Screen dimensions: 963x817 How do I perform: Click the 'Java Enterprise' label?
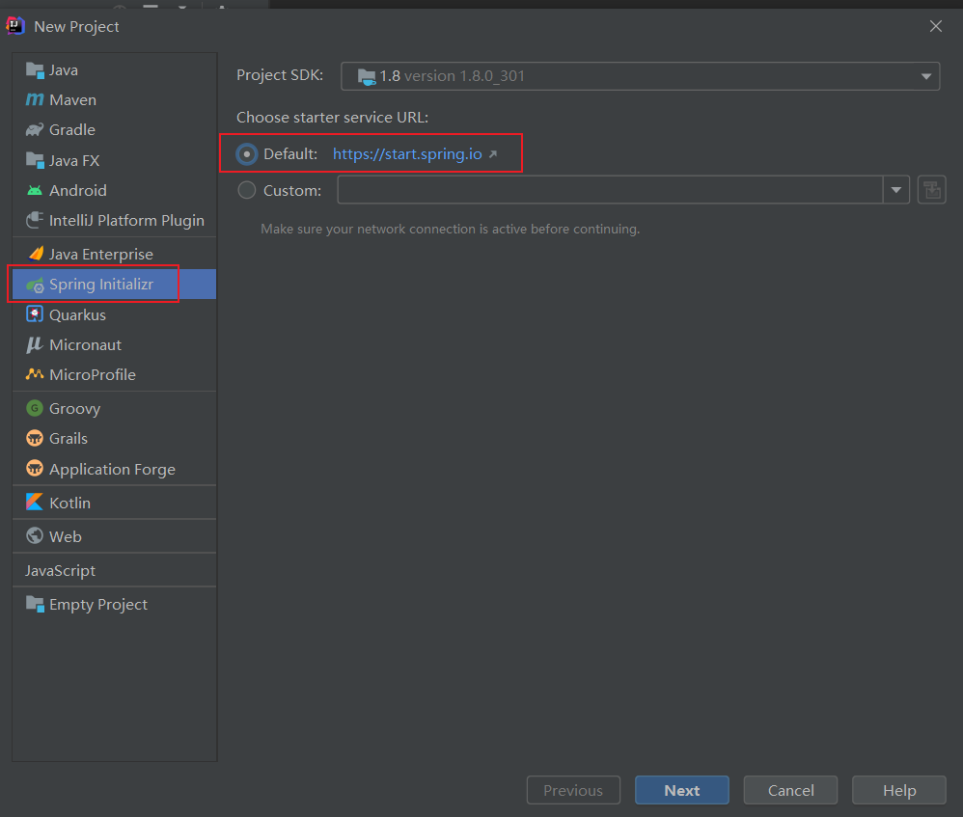(101, 254)
